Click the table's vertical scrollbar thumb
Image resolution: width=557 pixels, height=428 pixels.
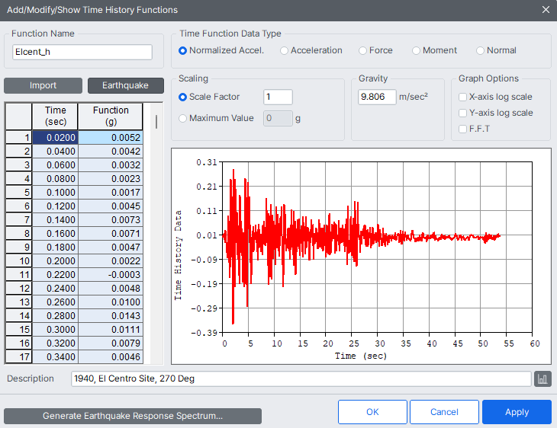coord(156,122)
